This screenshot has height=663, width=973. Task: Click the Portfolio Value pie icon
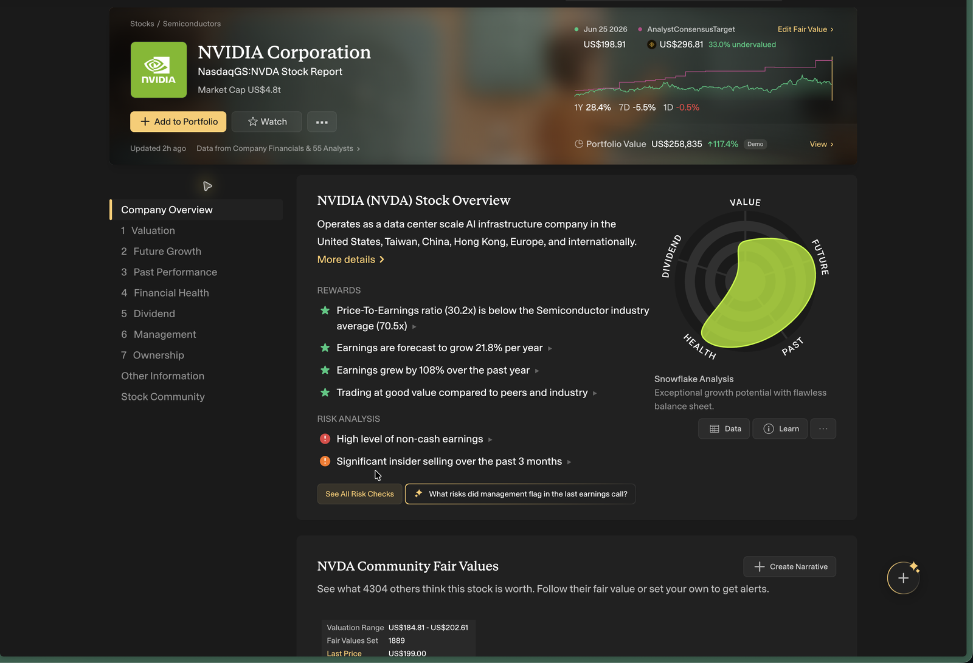(579, 144)
